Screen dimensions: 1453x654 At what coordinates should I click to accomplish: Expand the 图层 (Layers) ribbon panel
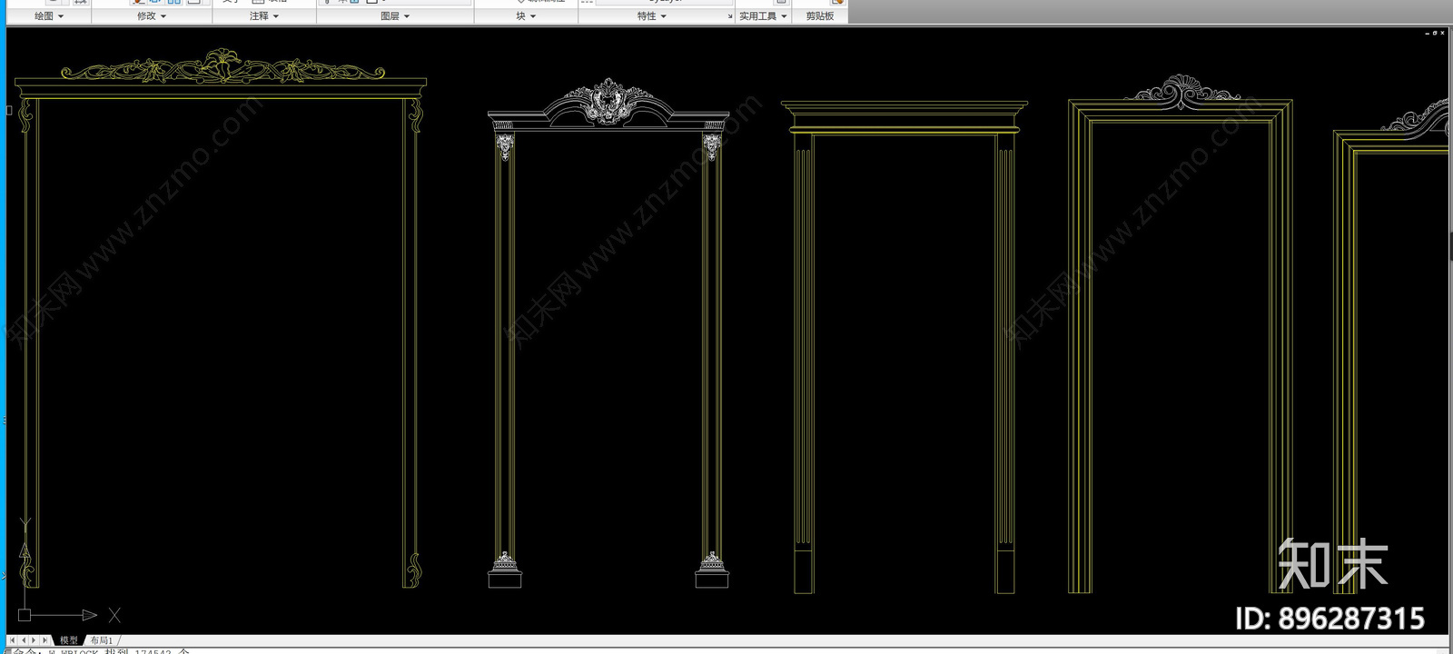point(395,15)
